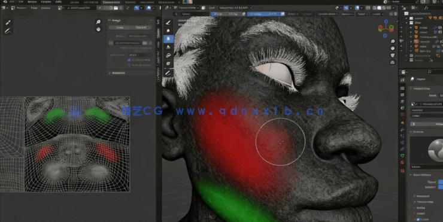Uncheck the checked blue checkbox in Image panel

point(129,60)
